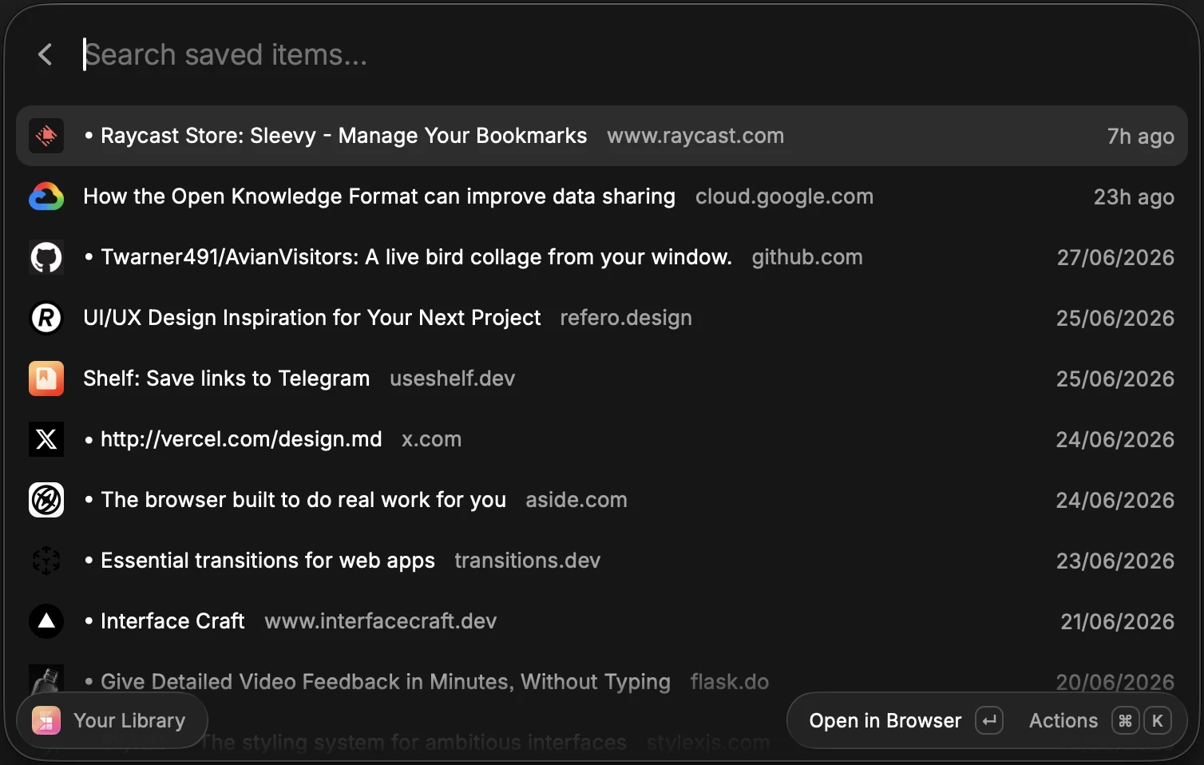This screenshot has height=765, width=1204.
Task: Click the useshelf.dev domain text
Action: point(453,379)
